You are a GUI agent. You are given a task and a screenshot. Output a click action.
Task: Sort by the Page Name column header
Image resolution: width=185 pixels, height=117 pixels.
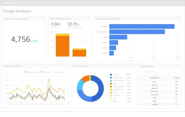(x=154, y=78)
